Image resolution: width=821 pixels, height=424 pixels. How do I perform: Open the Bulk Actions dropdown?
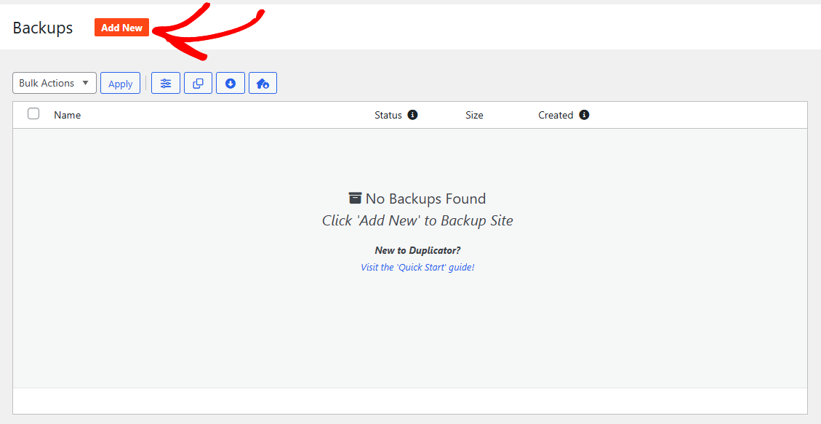point(55,83)
